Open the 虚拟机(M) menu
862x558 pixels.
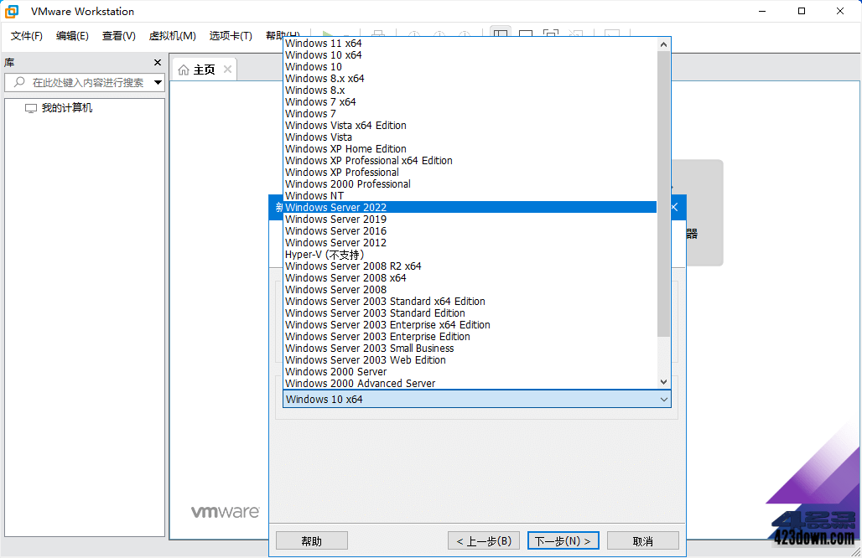172,36
